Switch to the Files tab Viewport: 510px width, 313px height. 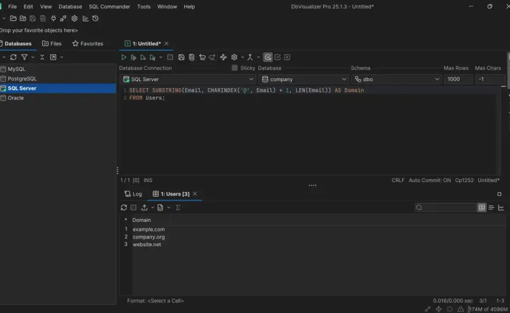[52, 43]
